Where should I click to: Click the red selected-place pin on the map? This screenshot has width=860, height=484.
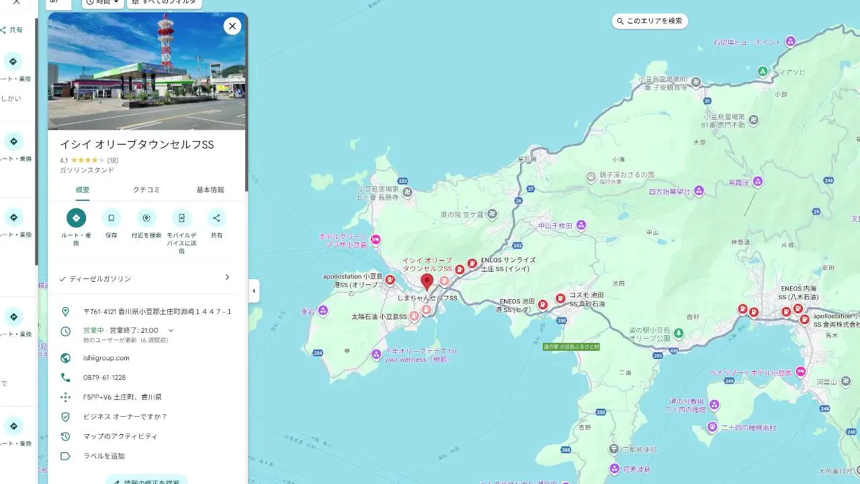[x=427, y=282]
